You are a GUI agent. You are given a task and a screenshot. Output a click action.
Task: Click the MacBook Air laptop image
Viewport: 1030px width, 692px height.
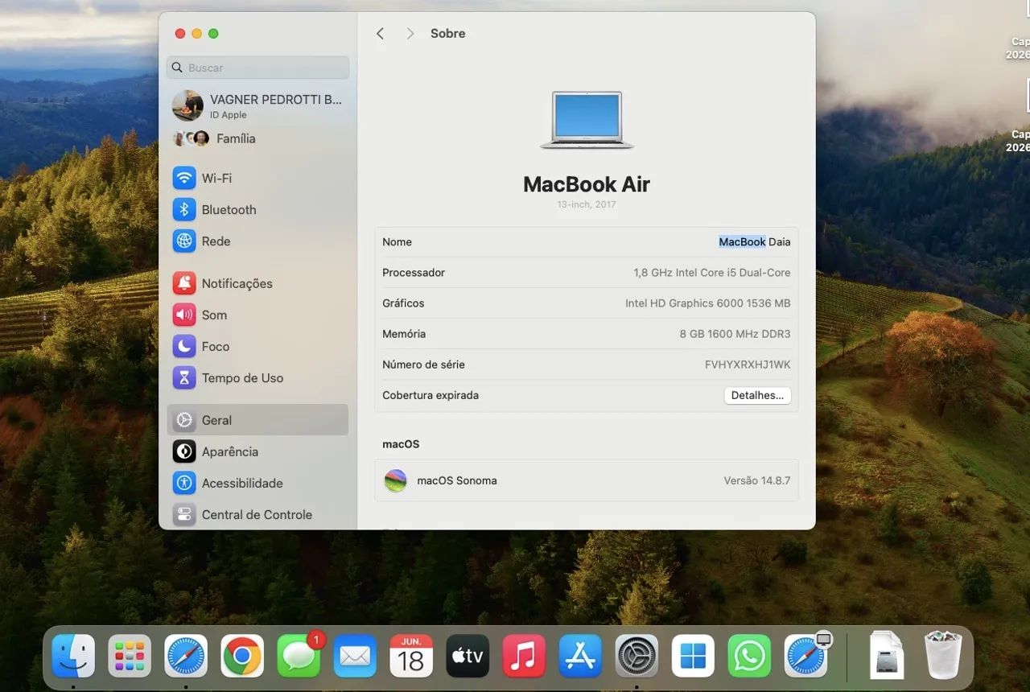pyautogui.click(x=587, y=120)
